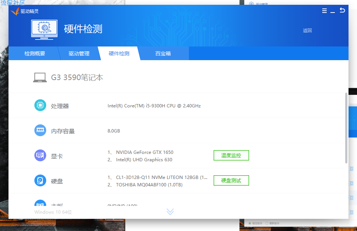Open 温度监控 temperature monitoring

tap(231, 155)
